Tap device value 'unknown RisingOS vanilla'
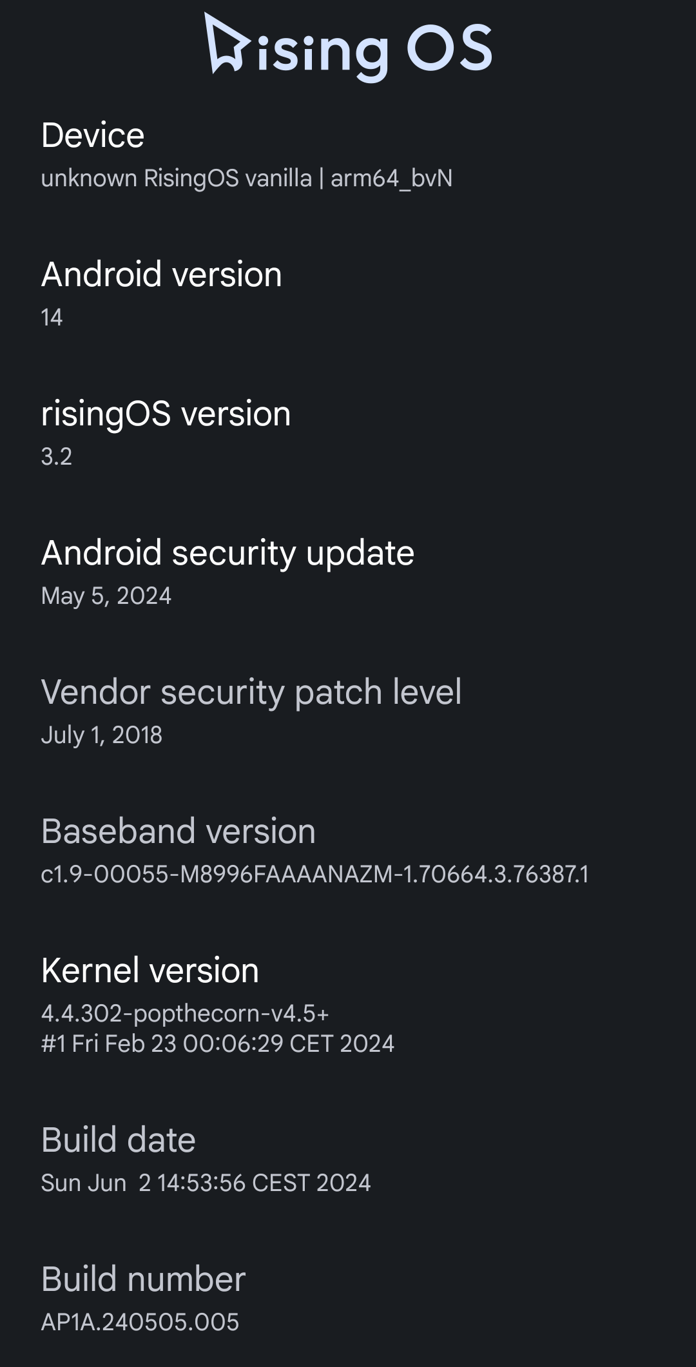 (x=176, y=179)
